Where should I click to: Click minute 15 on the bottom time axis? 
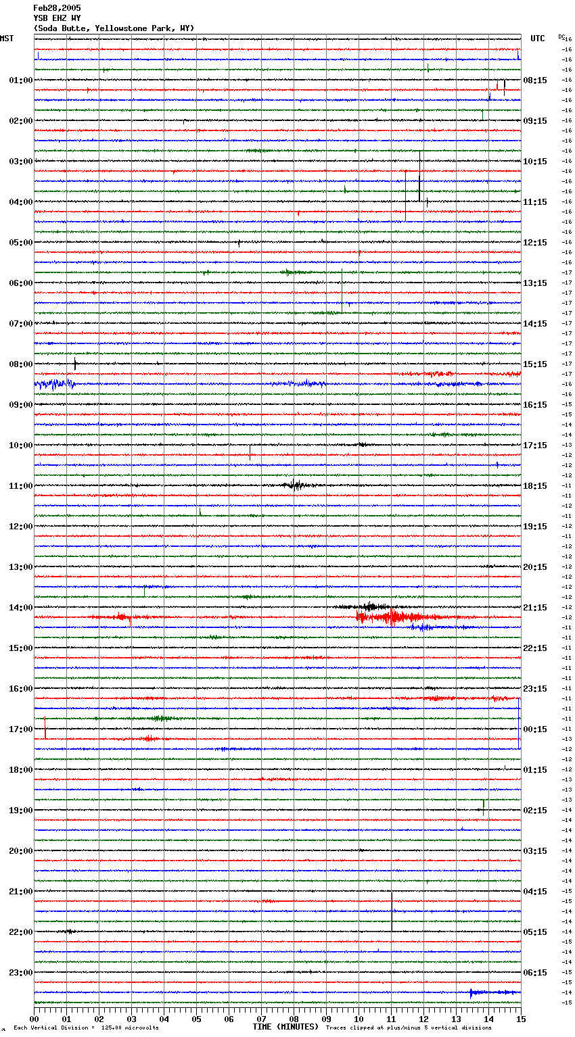pos(520,1019)
